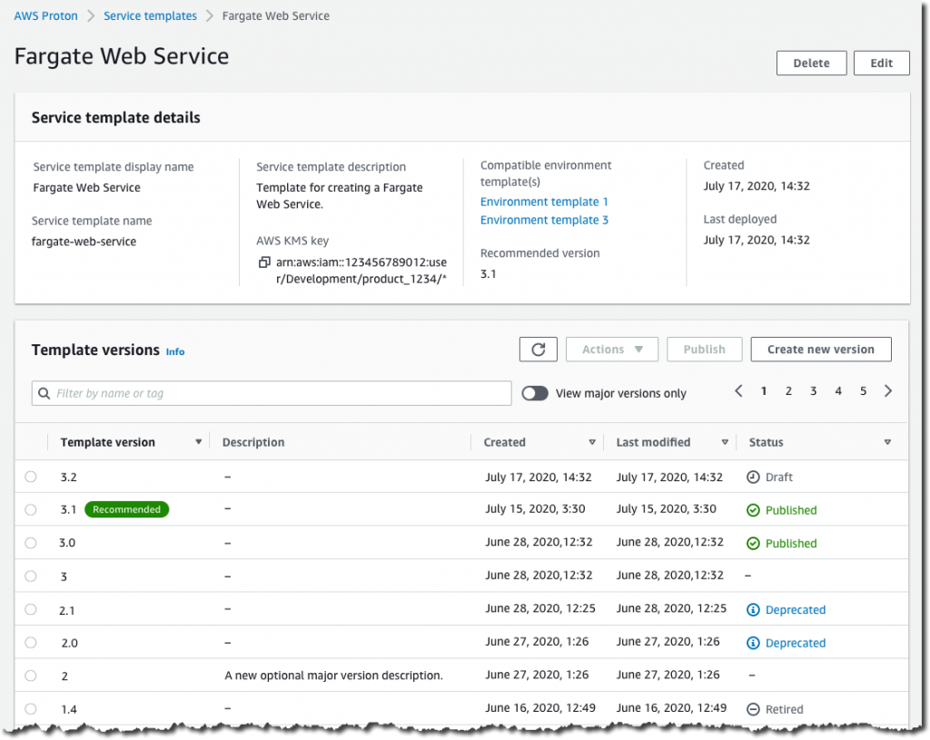Click the Delete button
The image size is (930, 740).
811,63
